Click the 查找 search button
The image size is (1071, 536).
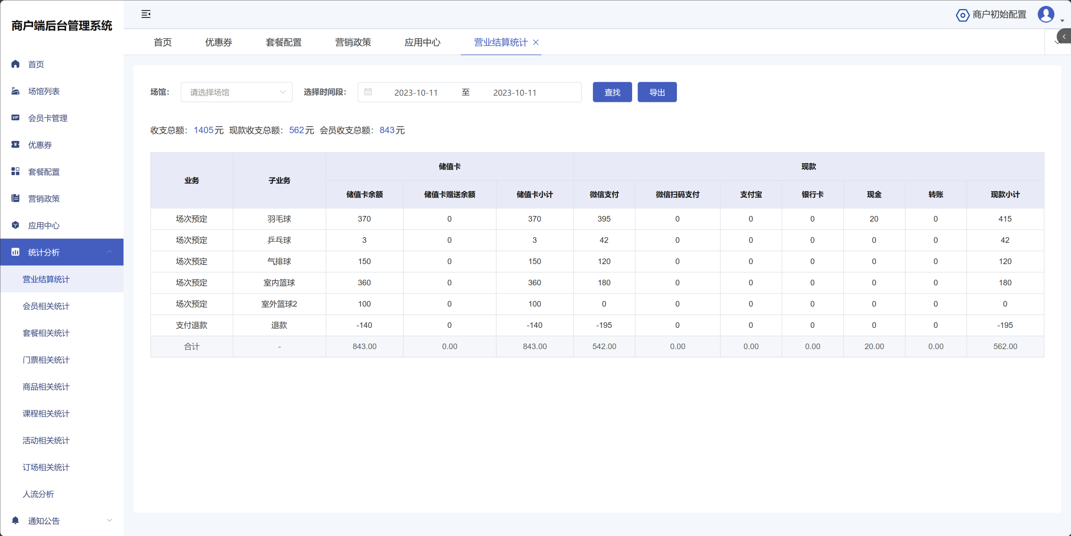point(612,92)
